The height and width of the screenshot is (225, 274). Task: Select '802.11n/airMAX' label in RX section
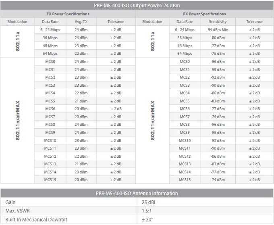[x=153, y=121]
